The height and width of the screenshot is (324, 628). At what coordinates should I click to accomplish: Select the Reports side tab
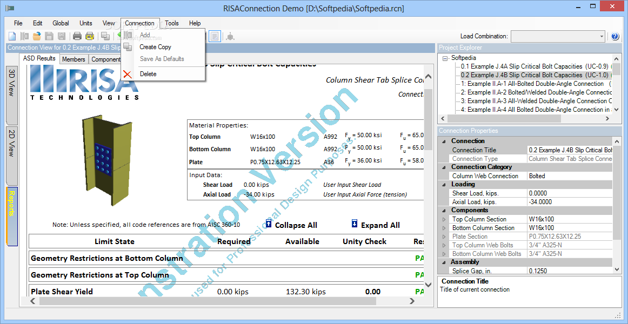11,216
